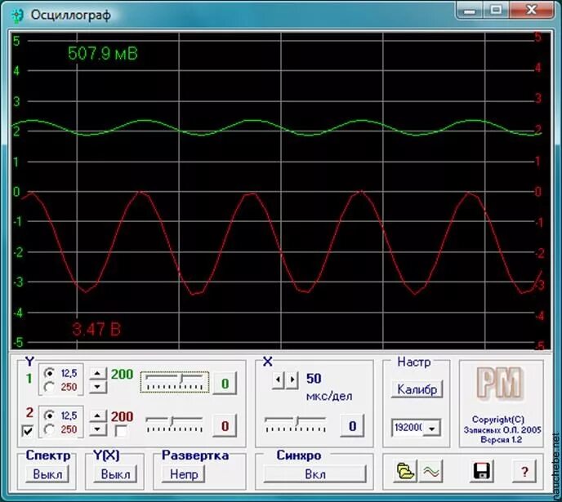This screenshot has width=562, height=502.
Task: Tick the empty checkbox below channel 2's 200
Action: pyautogui.click(x=121, y=431)
